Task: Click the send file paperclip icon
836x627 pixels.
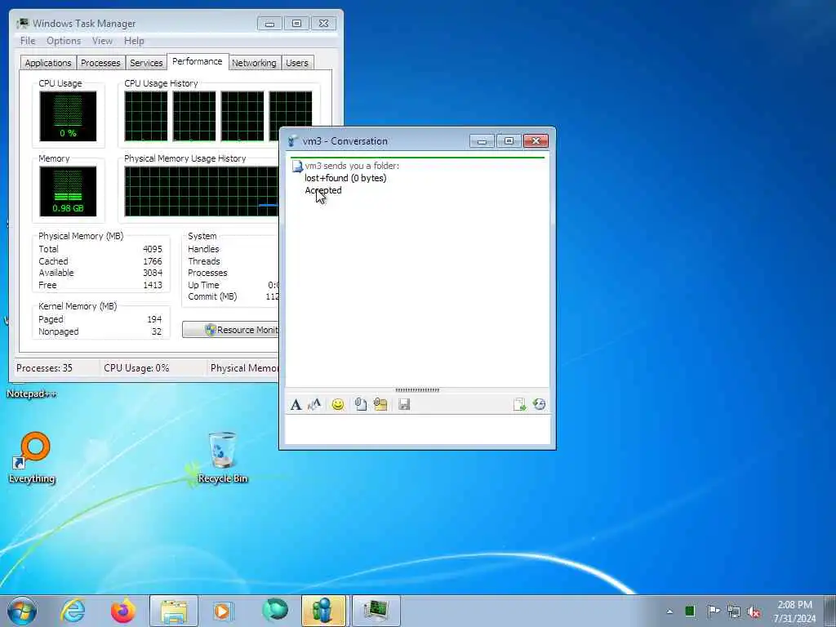Action: coord(360,405)
